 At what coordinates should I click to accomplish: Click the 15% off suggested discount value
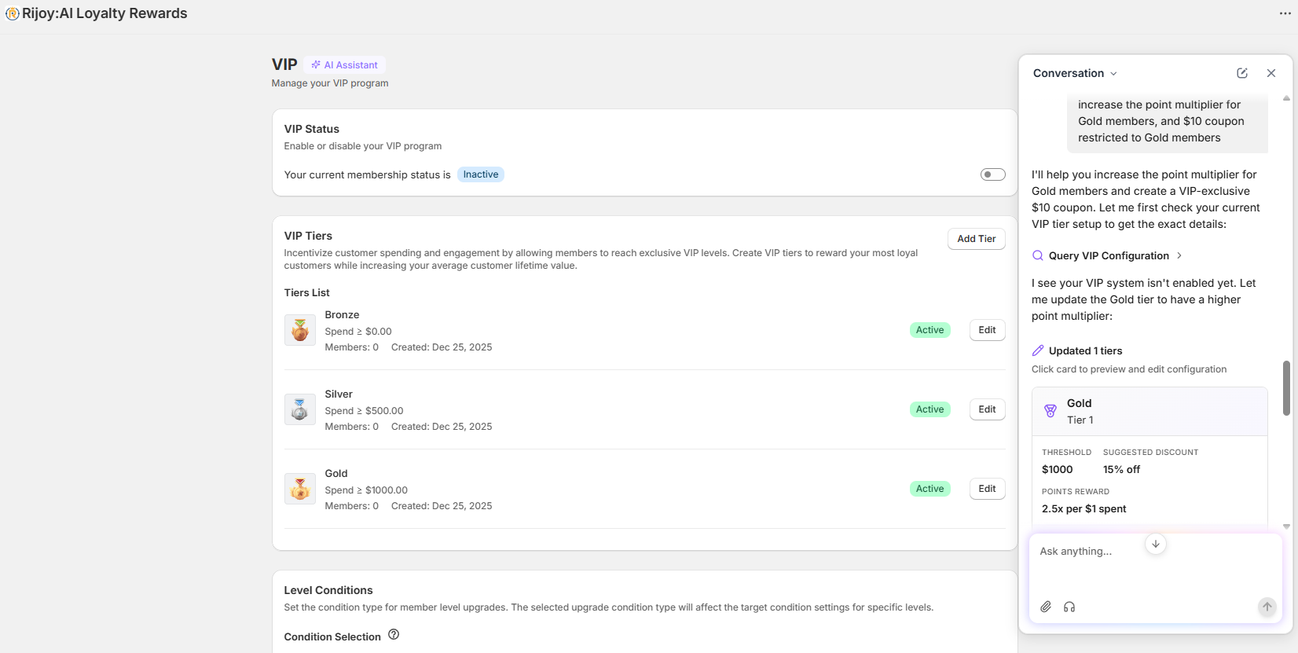(1121, 469)
